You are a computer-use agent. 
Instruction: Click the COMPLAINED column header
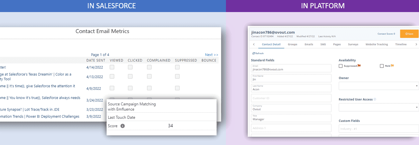[158, 60]
